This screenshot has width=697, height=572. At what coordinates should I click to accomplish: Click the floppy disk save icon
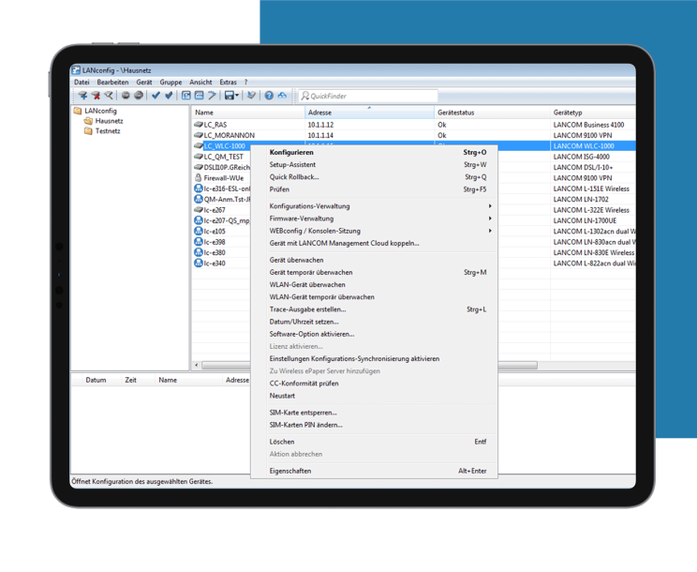pos(230,96)
